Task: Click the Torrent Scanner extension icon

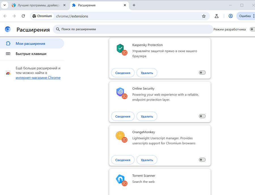Action: tap(120, 179)
